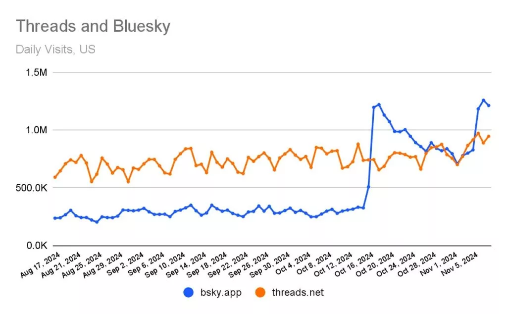Click the 1.5M y-axis label
Viewport: 507px width, 314px height.
point(36,73)
